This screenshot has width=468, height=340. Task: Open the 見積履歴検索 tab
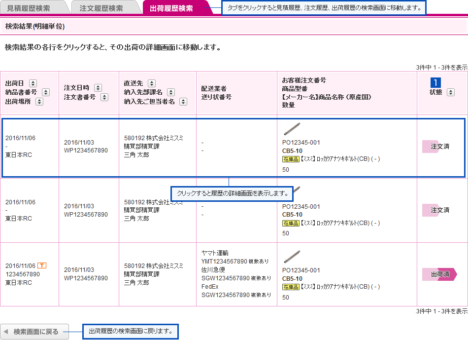[29, 8]
